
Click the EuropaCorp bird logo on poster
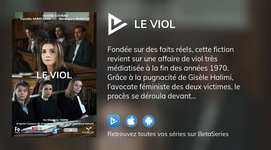coord(88,130)
